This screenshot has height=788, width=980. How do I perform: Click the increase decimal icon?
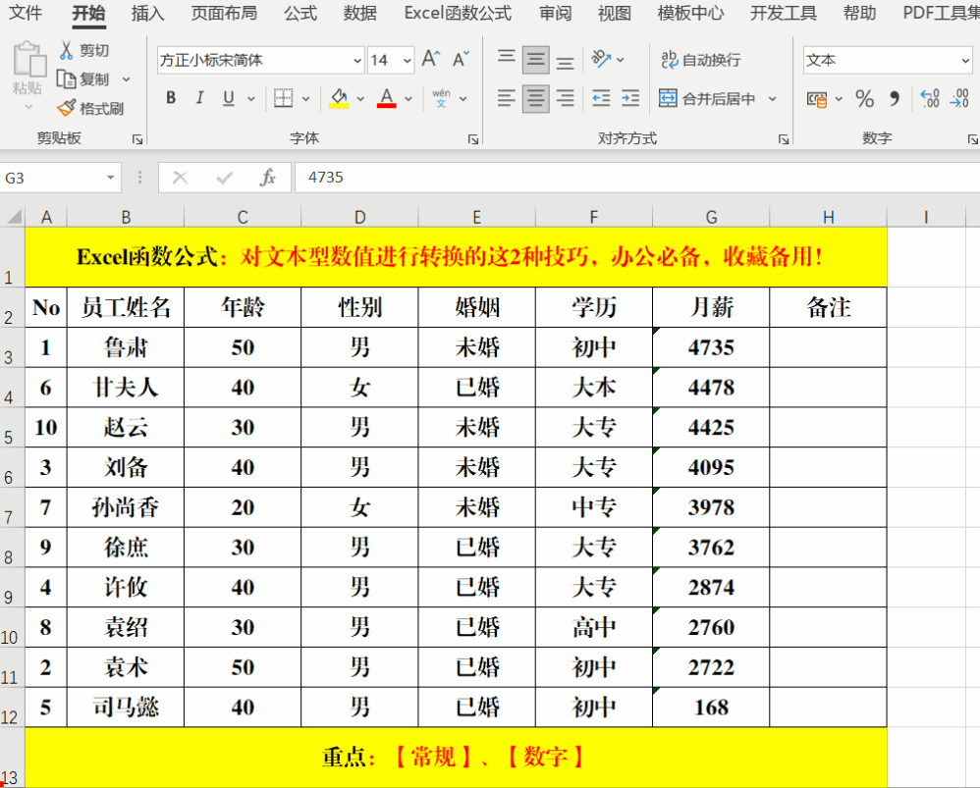930,98
